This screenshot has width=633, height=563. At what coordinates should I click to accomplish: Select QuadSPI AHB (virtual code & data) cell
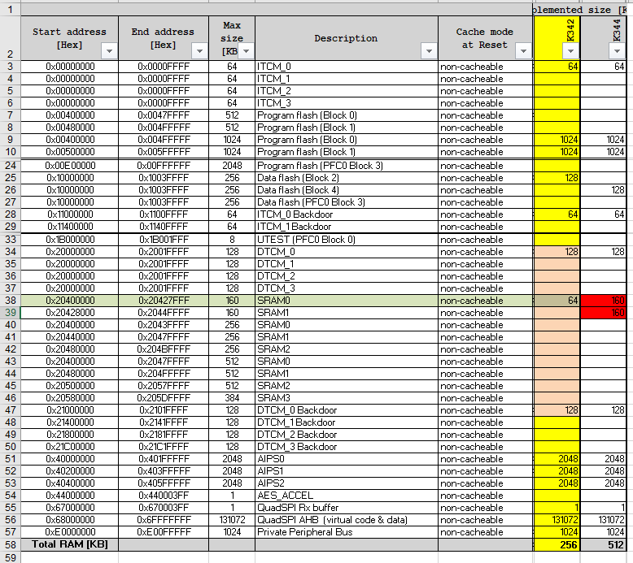(347, 520)
